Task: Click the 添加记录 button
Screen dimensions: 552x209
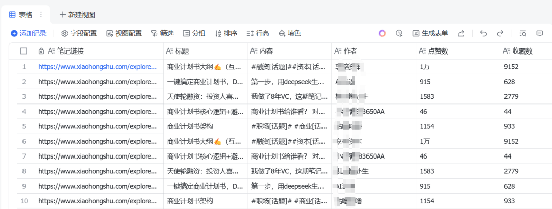Action: [x=29, y=33]
